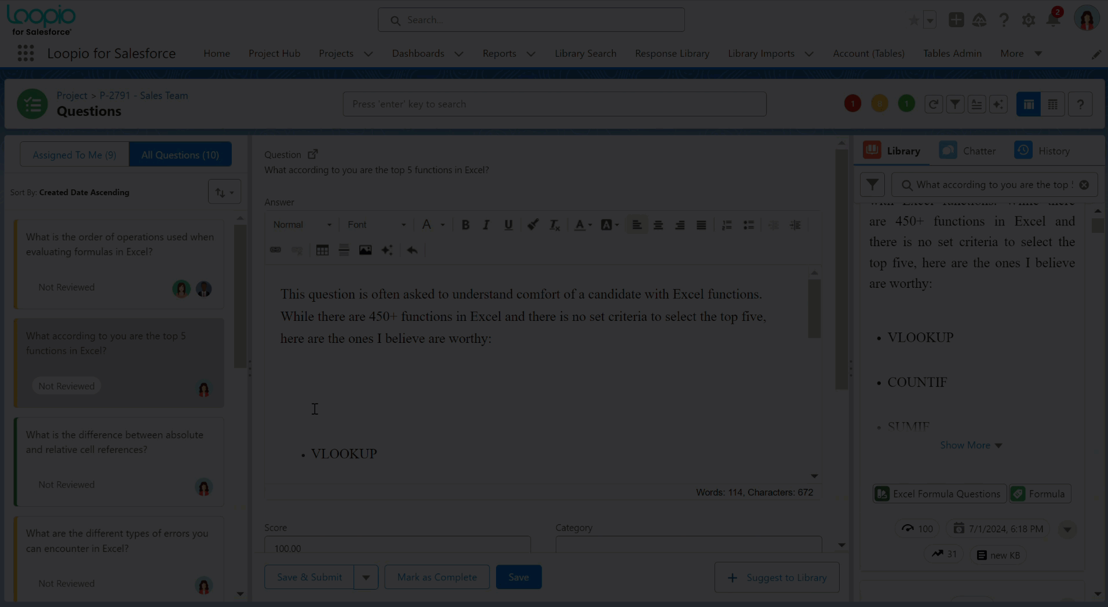The width and height of the screenshot is (1108, 607).
Task: Open Response Library nav item
Action: coord(672,53)
